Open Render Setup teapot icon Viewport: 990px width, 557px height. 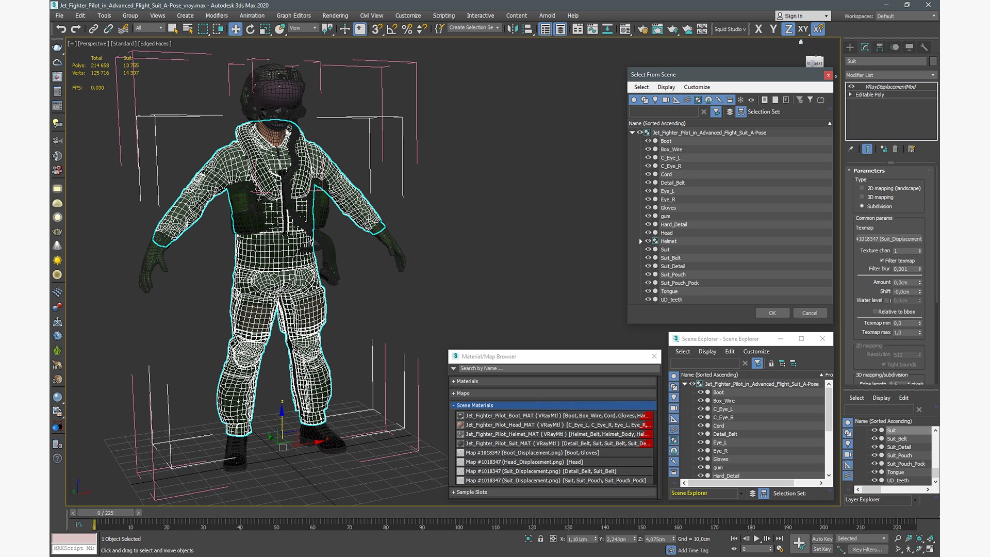coord(642,29)
